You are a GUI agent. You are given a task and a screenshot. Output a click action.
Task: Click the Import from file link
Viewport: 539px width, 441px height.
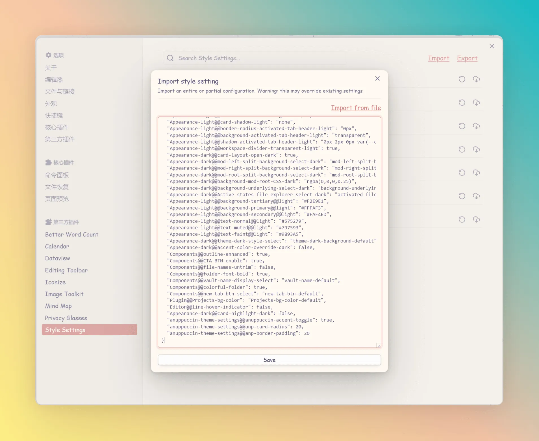356,108
